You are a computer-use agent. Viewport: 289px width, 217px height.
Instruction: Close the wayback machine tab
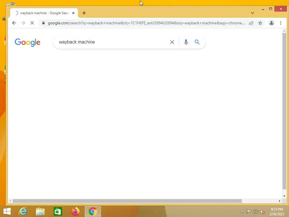(x=73, y=13)
